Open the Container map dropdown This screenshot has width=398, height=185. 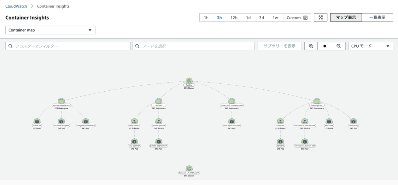[x=50, y=30]
